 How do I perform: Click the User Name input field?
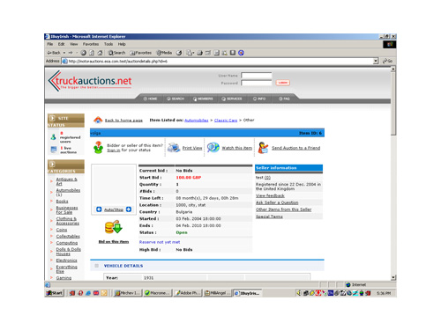click(x=257, y=76)
